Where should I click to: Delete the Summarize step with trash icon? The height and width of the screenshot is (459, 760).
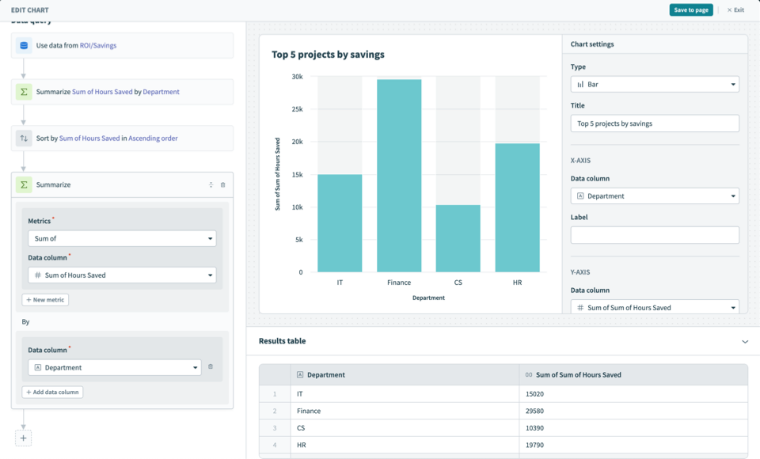tap(222, 184)
